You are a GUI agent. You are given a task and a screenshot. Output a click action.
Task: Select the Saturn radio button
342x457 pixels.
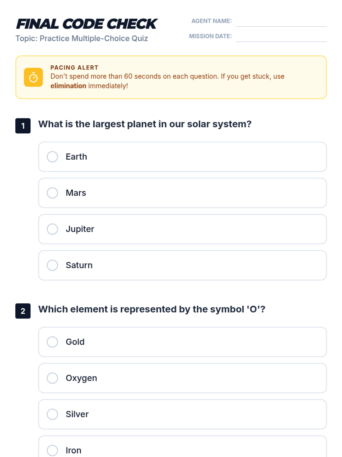pyautogui.click(x=52, y=265)
